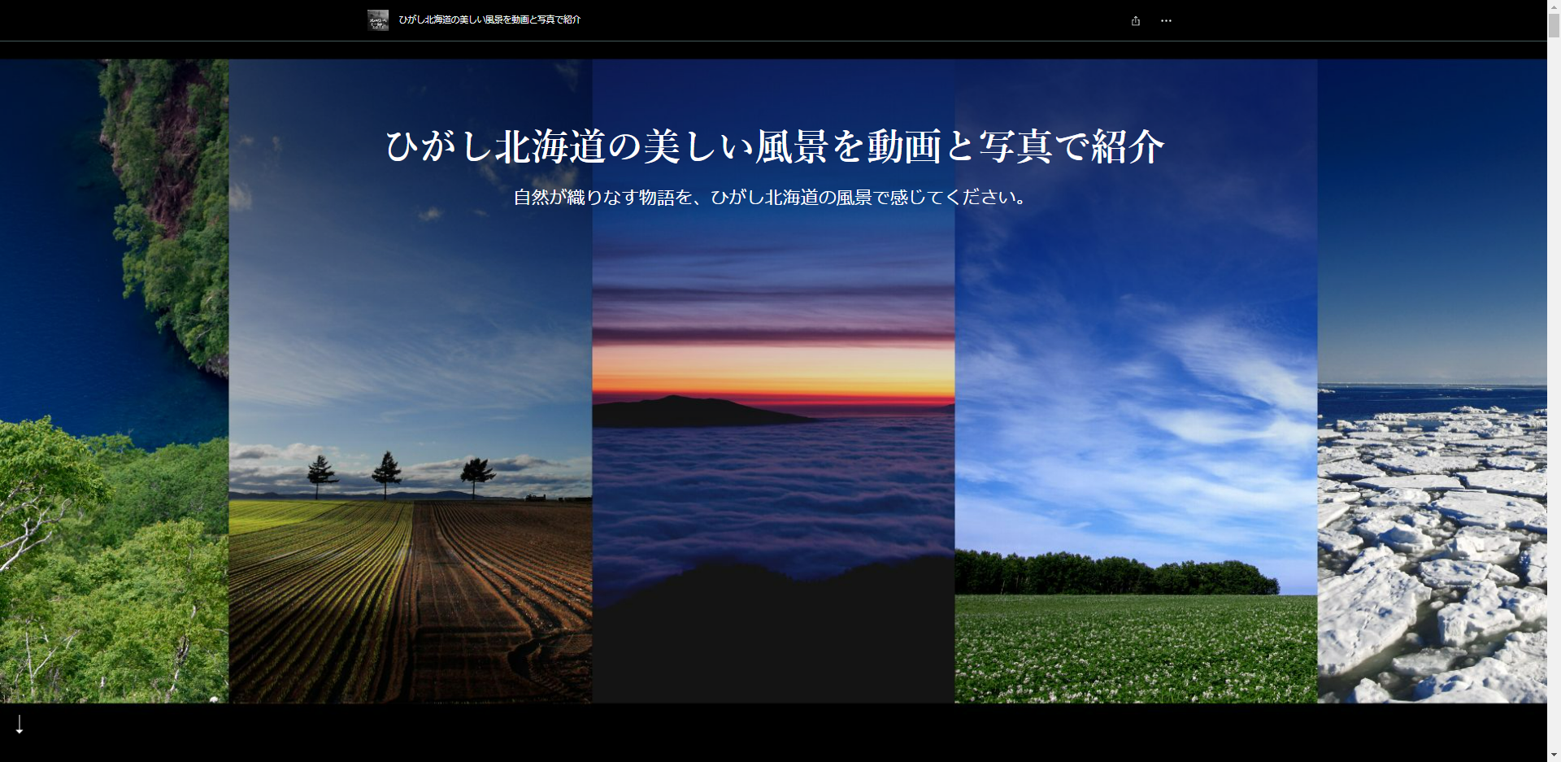This screenshot has width=1561, height=762.
Task: Click the scrollbar down arrow
Action: 1554,755
